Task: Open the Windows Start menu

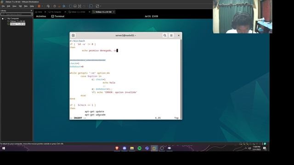Action: pyautogui.click(x=4, y=148)
